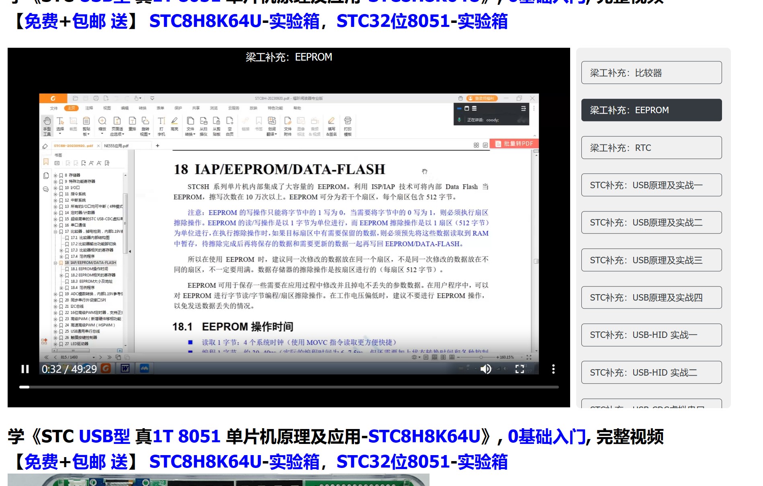
Task: Play STC补充：USB原理及实战三
Action: (x=651, y=260)
